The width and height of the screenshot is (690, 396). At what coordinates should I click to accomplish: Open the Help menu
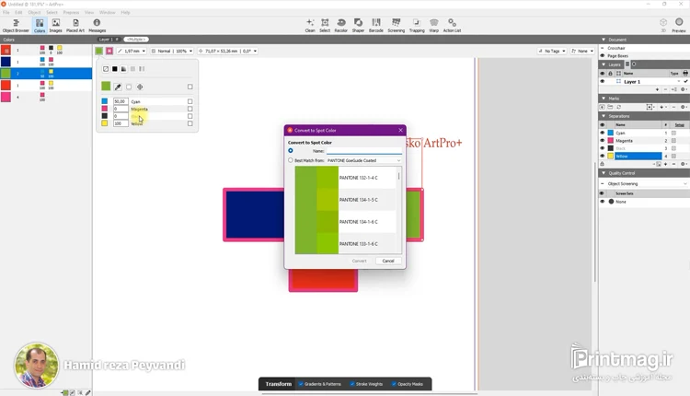pos(125,12)
